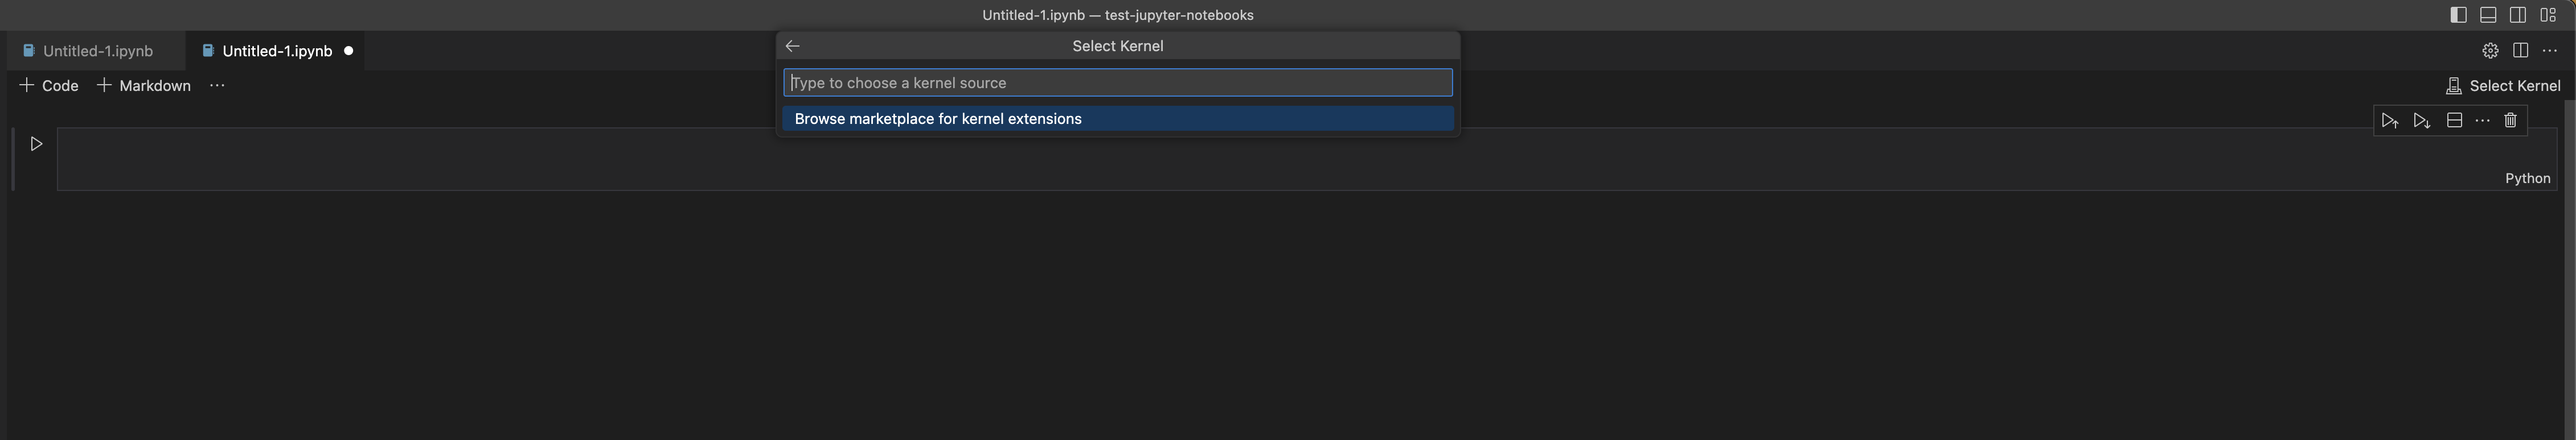The image size is (2576, 440).
Task: Execute the cell and all below
Action: pos(2422,120)
